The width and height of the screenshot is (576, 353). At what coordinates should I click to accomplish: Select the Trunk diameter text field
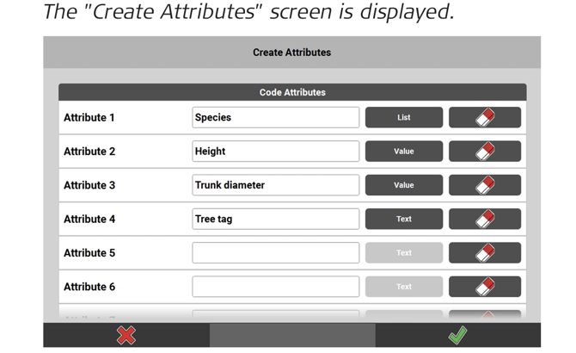tap(275, 185)
